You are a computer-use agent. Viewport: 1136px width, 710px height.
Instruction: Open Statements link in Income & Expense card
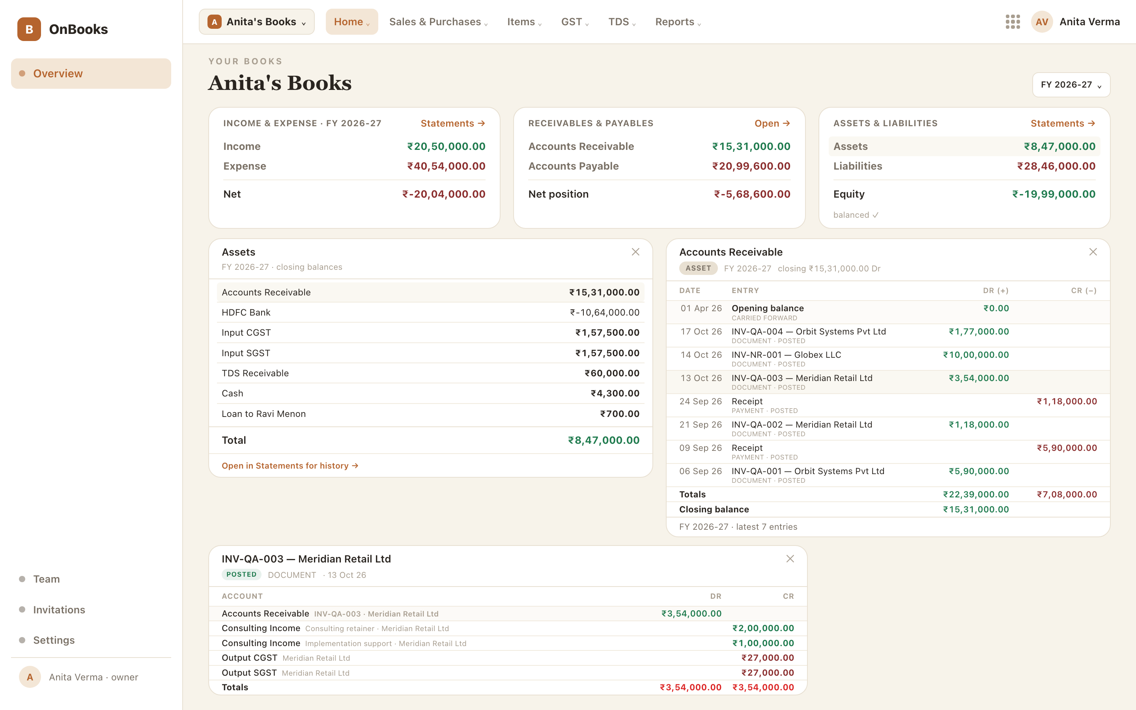pyautogui.click(x=452, y=123)
